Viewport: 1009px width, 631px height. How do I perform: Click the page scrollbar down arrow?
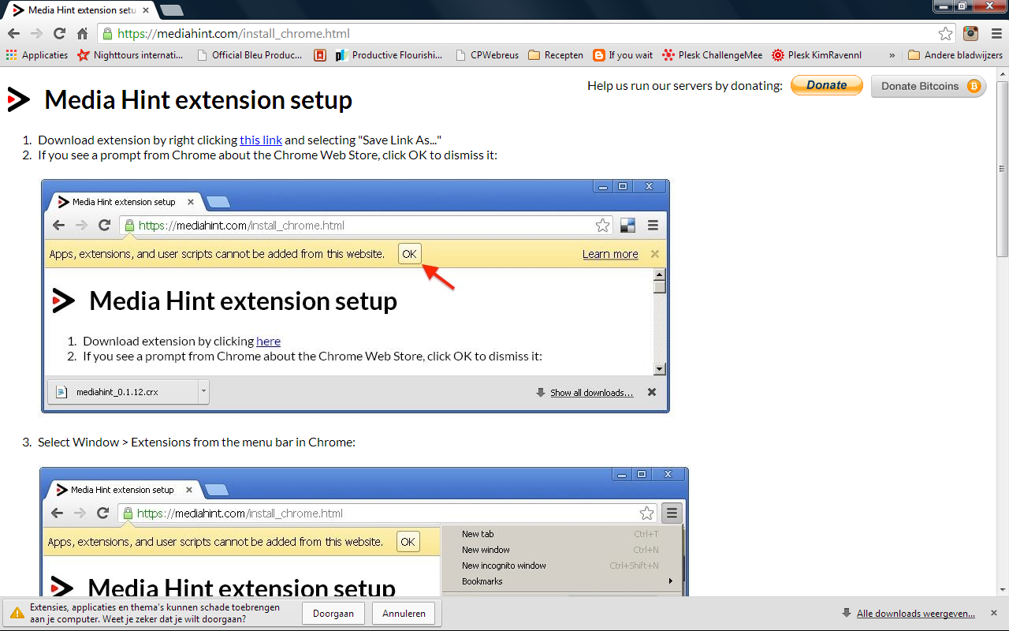pyautogui.click(x=1002, y=589)
